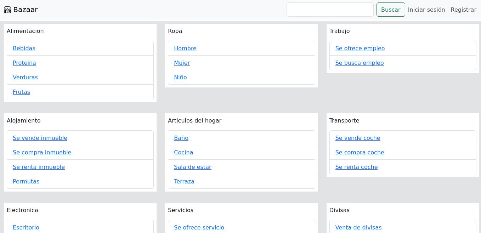
Task: Open the Hombre clothing section
Action: click(185, 48)
